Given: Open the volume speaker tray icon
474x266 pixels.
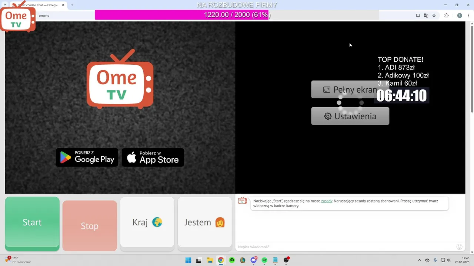Looking at the screenshot, I should click(449, 260).
